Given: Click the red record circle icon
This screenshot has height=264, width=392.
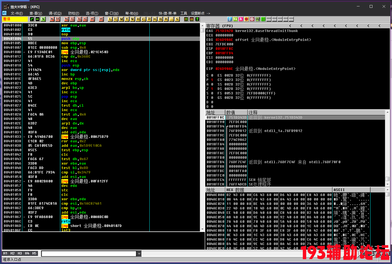Looking at the screenshot, I should (247, 19).
